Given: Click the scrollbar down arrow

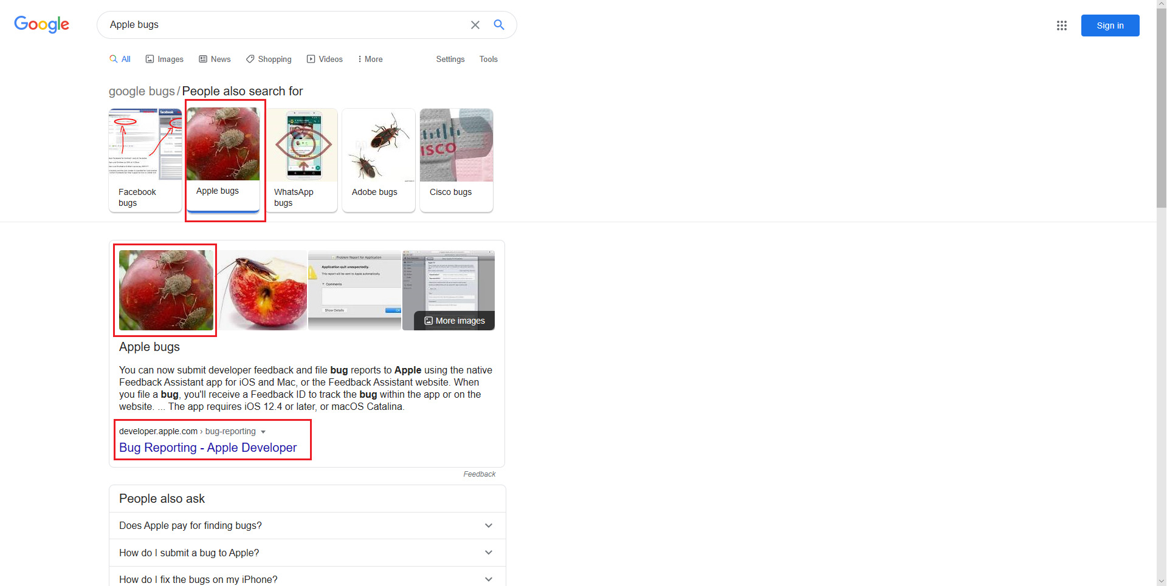Looking at the screenshot, I should click(x=1161, y=581).
